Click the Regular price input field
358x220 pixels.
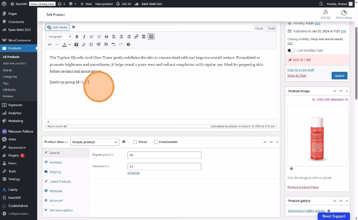tap(164, 155)
